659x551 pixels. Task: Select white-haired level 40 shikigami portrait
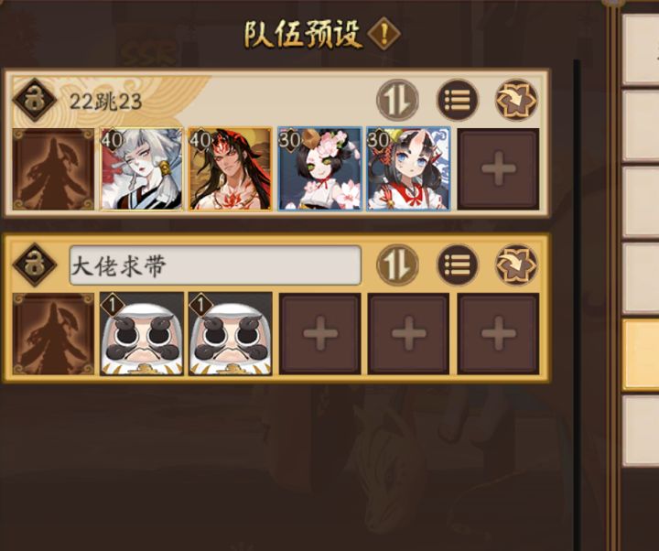tap(142, 169)
